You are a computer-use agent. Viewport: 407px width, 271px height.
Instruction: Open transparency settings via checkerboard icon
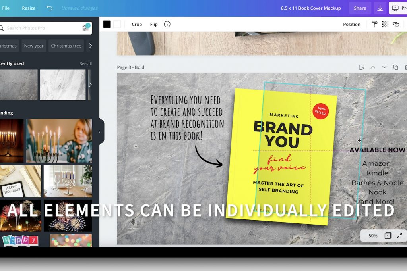pos(385,24)
